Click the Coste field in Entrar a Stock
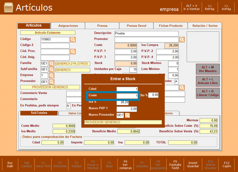Image resolution: width=238 pixels, height=172 pixels. (127, 96)
